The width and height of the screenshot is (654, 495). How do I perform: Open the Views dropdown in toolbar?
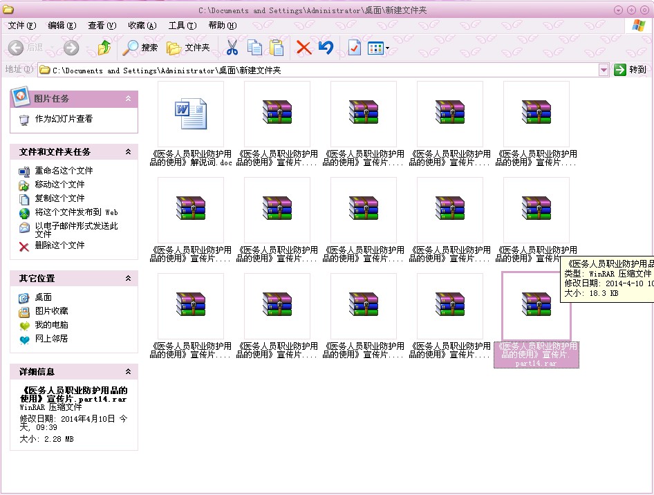(x=379, y=48)
